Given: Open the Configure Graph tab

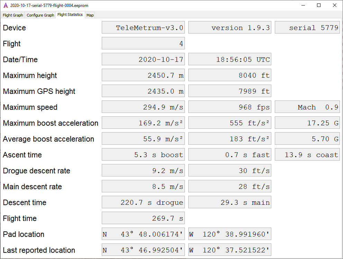Looking at the screenshot, I should coord(40,15).
